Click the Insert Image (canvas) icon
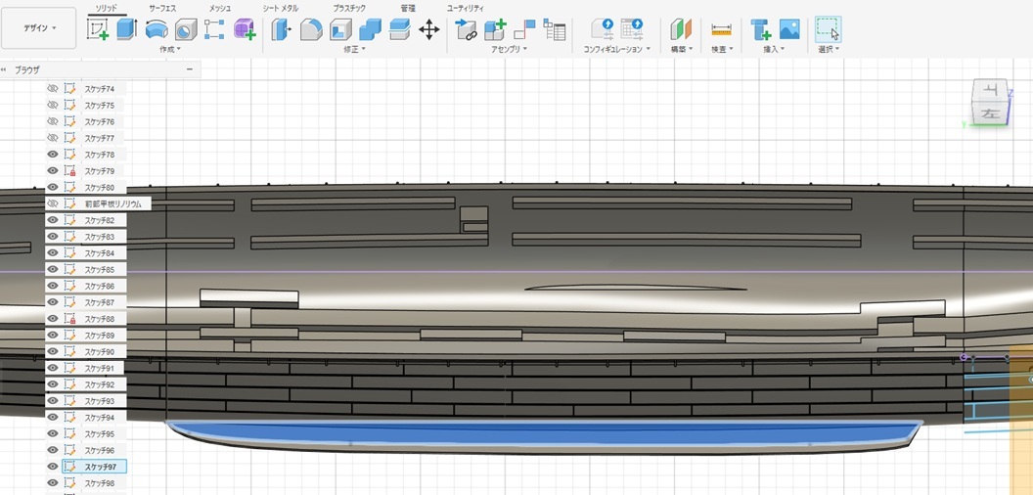The height and width of the screenshot is (495, 1033). [788, 30]
